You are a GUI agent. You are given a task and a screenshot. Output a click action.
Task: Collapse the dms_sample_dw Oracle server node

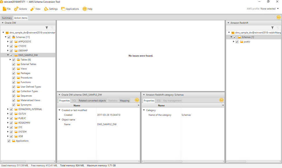(3, 32)
